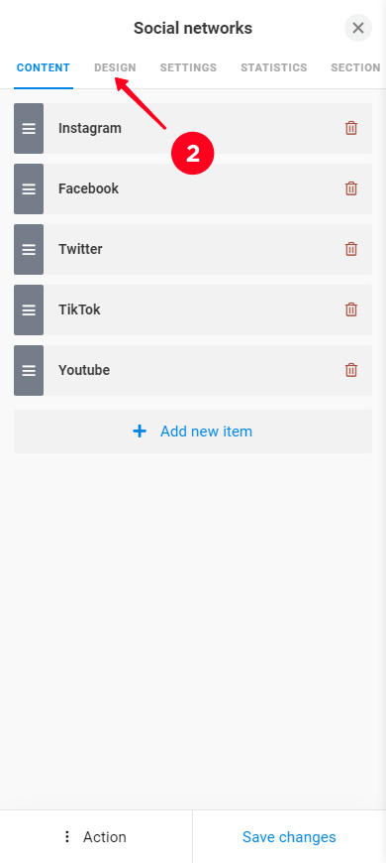Open the Settings tab

point(188,67)
